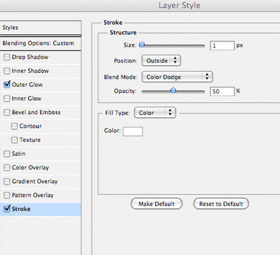280x255 pixels.
Task: Click the Size px input field
Action: point(222,46)
